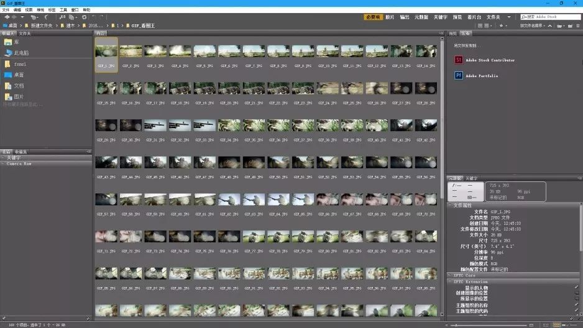Switch to 输出 workspace
Image resolution: width=583 pixels, height=328 pixels.
pos(405,17)
